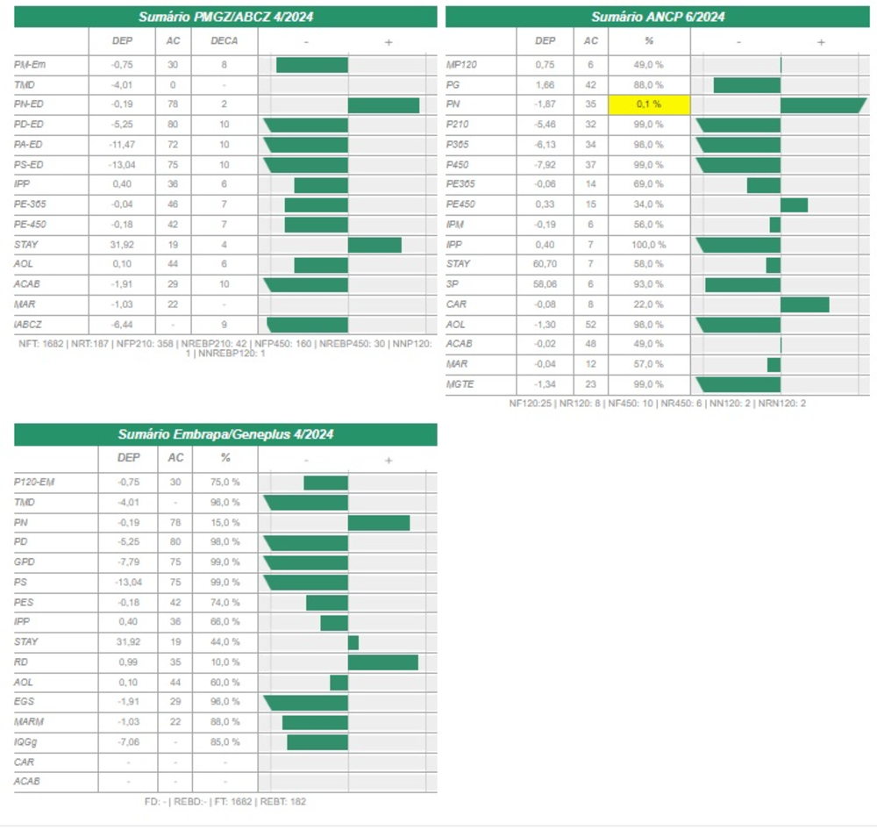Screen dimensions: 877x830
Task: Click the AC column header in ANCP table
Action: pyautogui.click(x=590, y=41)
